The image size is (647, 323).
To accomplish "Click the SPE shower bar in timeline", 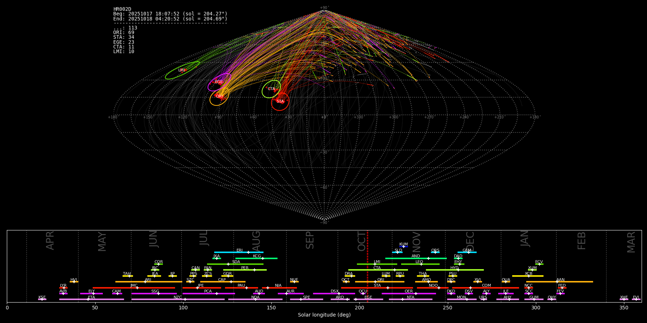I will pyautogui.click(x=307, y=299).
